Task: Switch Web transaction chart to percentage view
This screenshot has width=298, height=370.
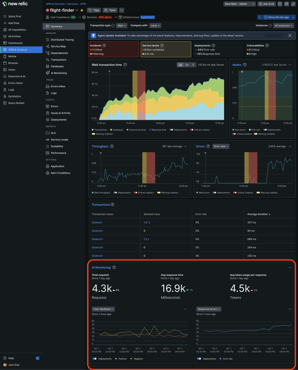Action: click(x=193, y=65)
